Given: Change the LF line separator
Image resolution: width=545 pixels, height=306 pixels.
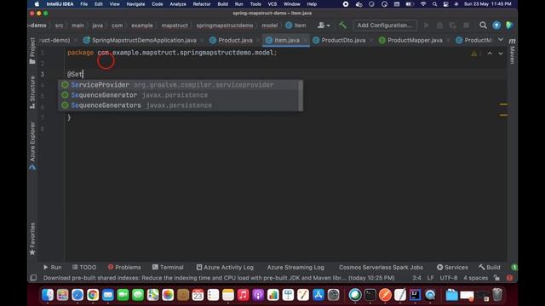Looking at the screenshot, I should pyautogui.click(x=430, y=278).
